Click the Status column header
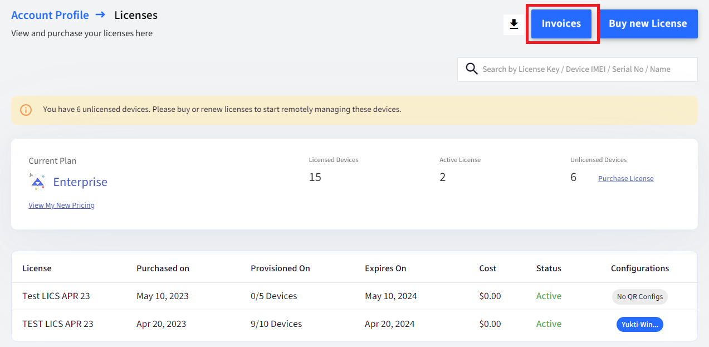 coord(549,268)
